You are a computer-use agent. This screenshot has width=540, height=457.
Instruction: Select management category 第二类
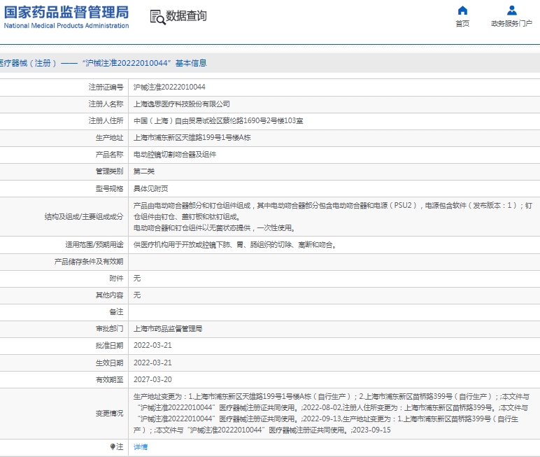pyautogui.click(x=144, y=171)
